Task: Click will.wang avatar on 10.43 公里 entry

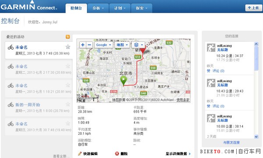Action: point(211,83)
